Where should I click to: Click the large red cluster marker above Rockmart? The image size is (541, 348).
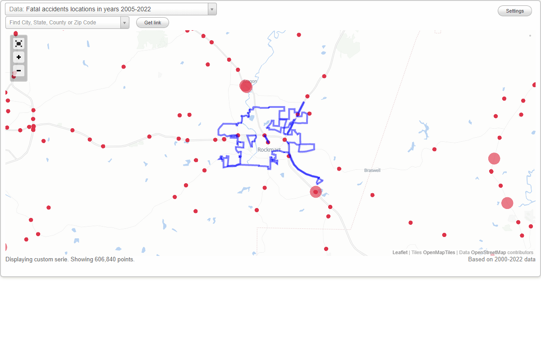coord(246,86)
